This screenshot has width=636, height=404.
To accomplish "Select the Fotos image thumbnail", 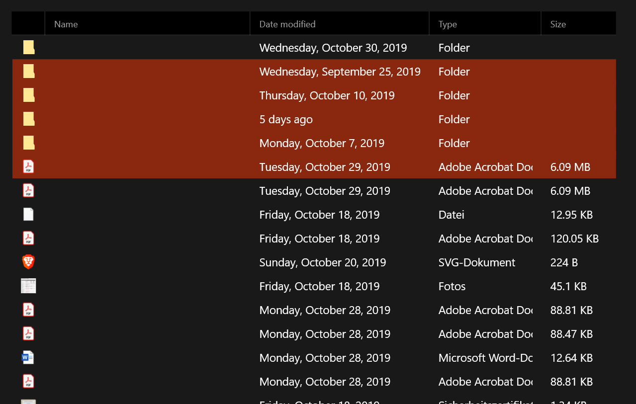I will tap(28, 286).
